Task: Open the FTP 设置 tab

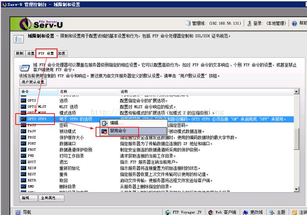Action: pyautogui.click(x=46, y=53)
